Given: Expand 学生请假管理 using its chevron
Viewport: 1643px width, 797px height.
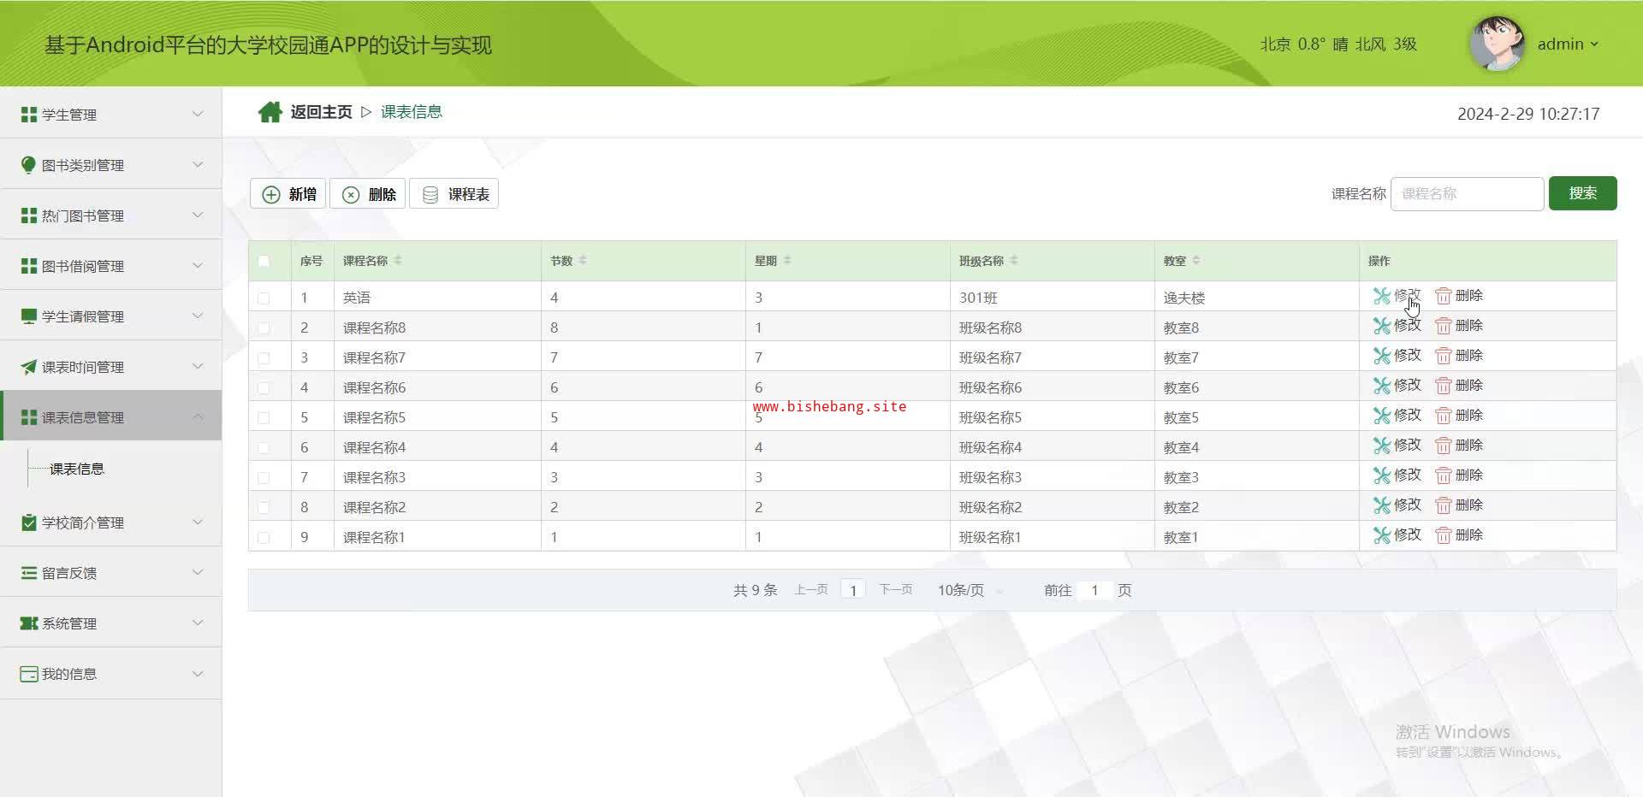Looking at the screenshot, I should click(198, 316).
